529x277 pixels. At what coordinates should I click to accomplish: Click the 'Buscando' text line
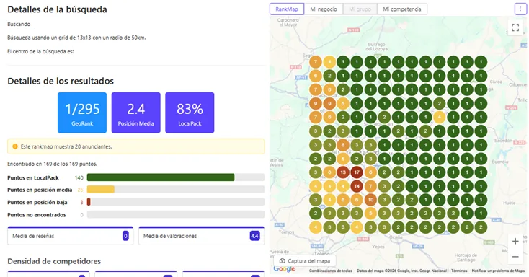19,25
